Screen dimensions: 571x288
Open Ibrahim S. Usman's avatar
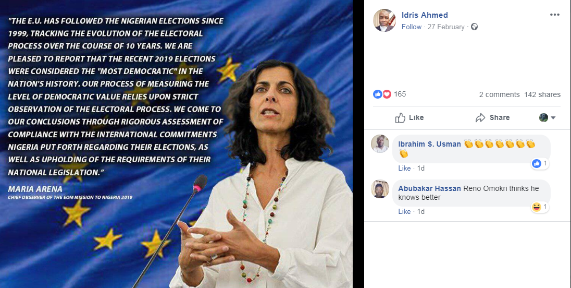(x=380, y=143)
